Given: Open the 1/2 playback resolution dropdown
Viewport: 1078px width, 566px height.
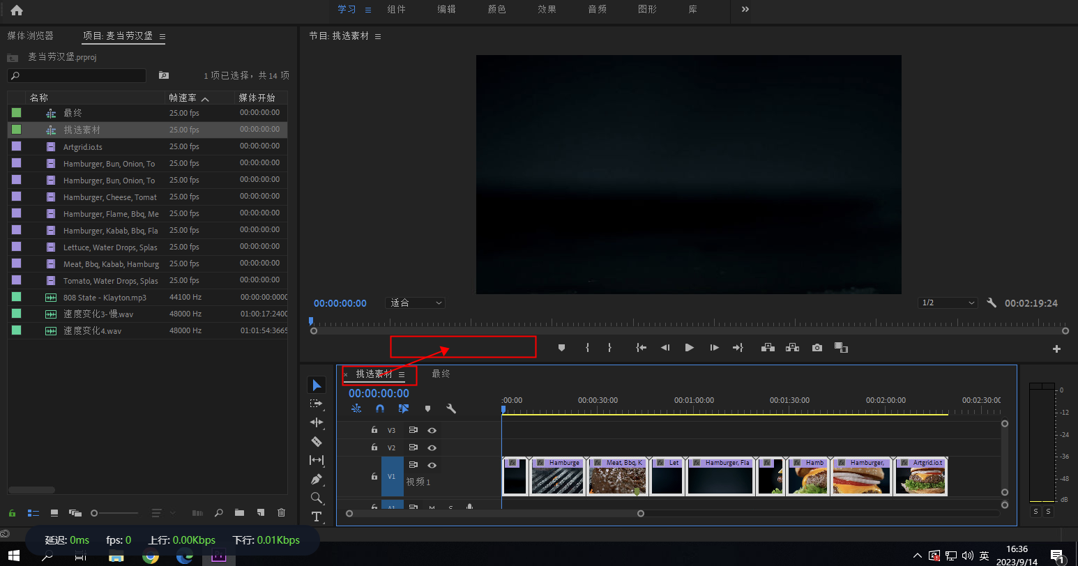Looking at the screenshot, I should (x=948, y=303).
